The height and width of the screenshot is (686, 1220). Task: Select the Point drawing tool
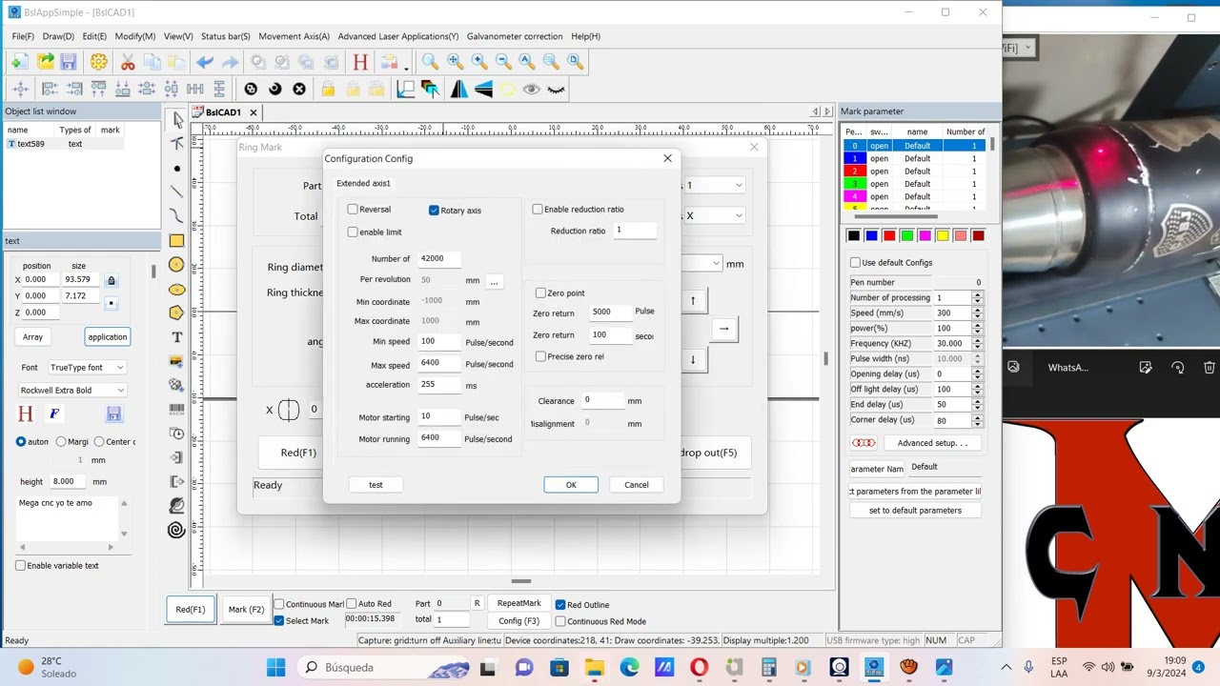176,168
